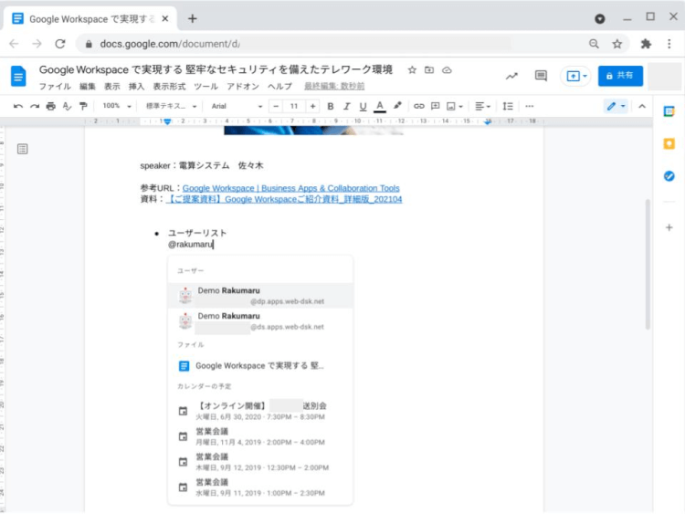
Task: Star this document
Action: (412, 70)
